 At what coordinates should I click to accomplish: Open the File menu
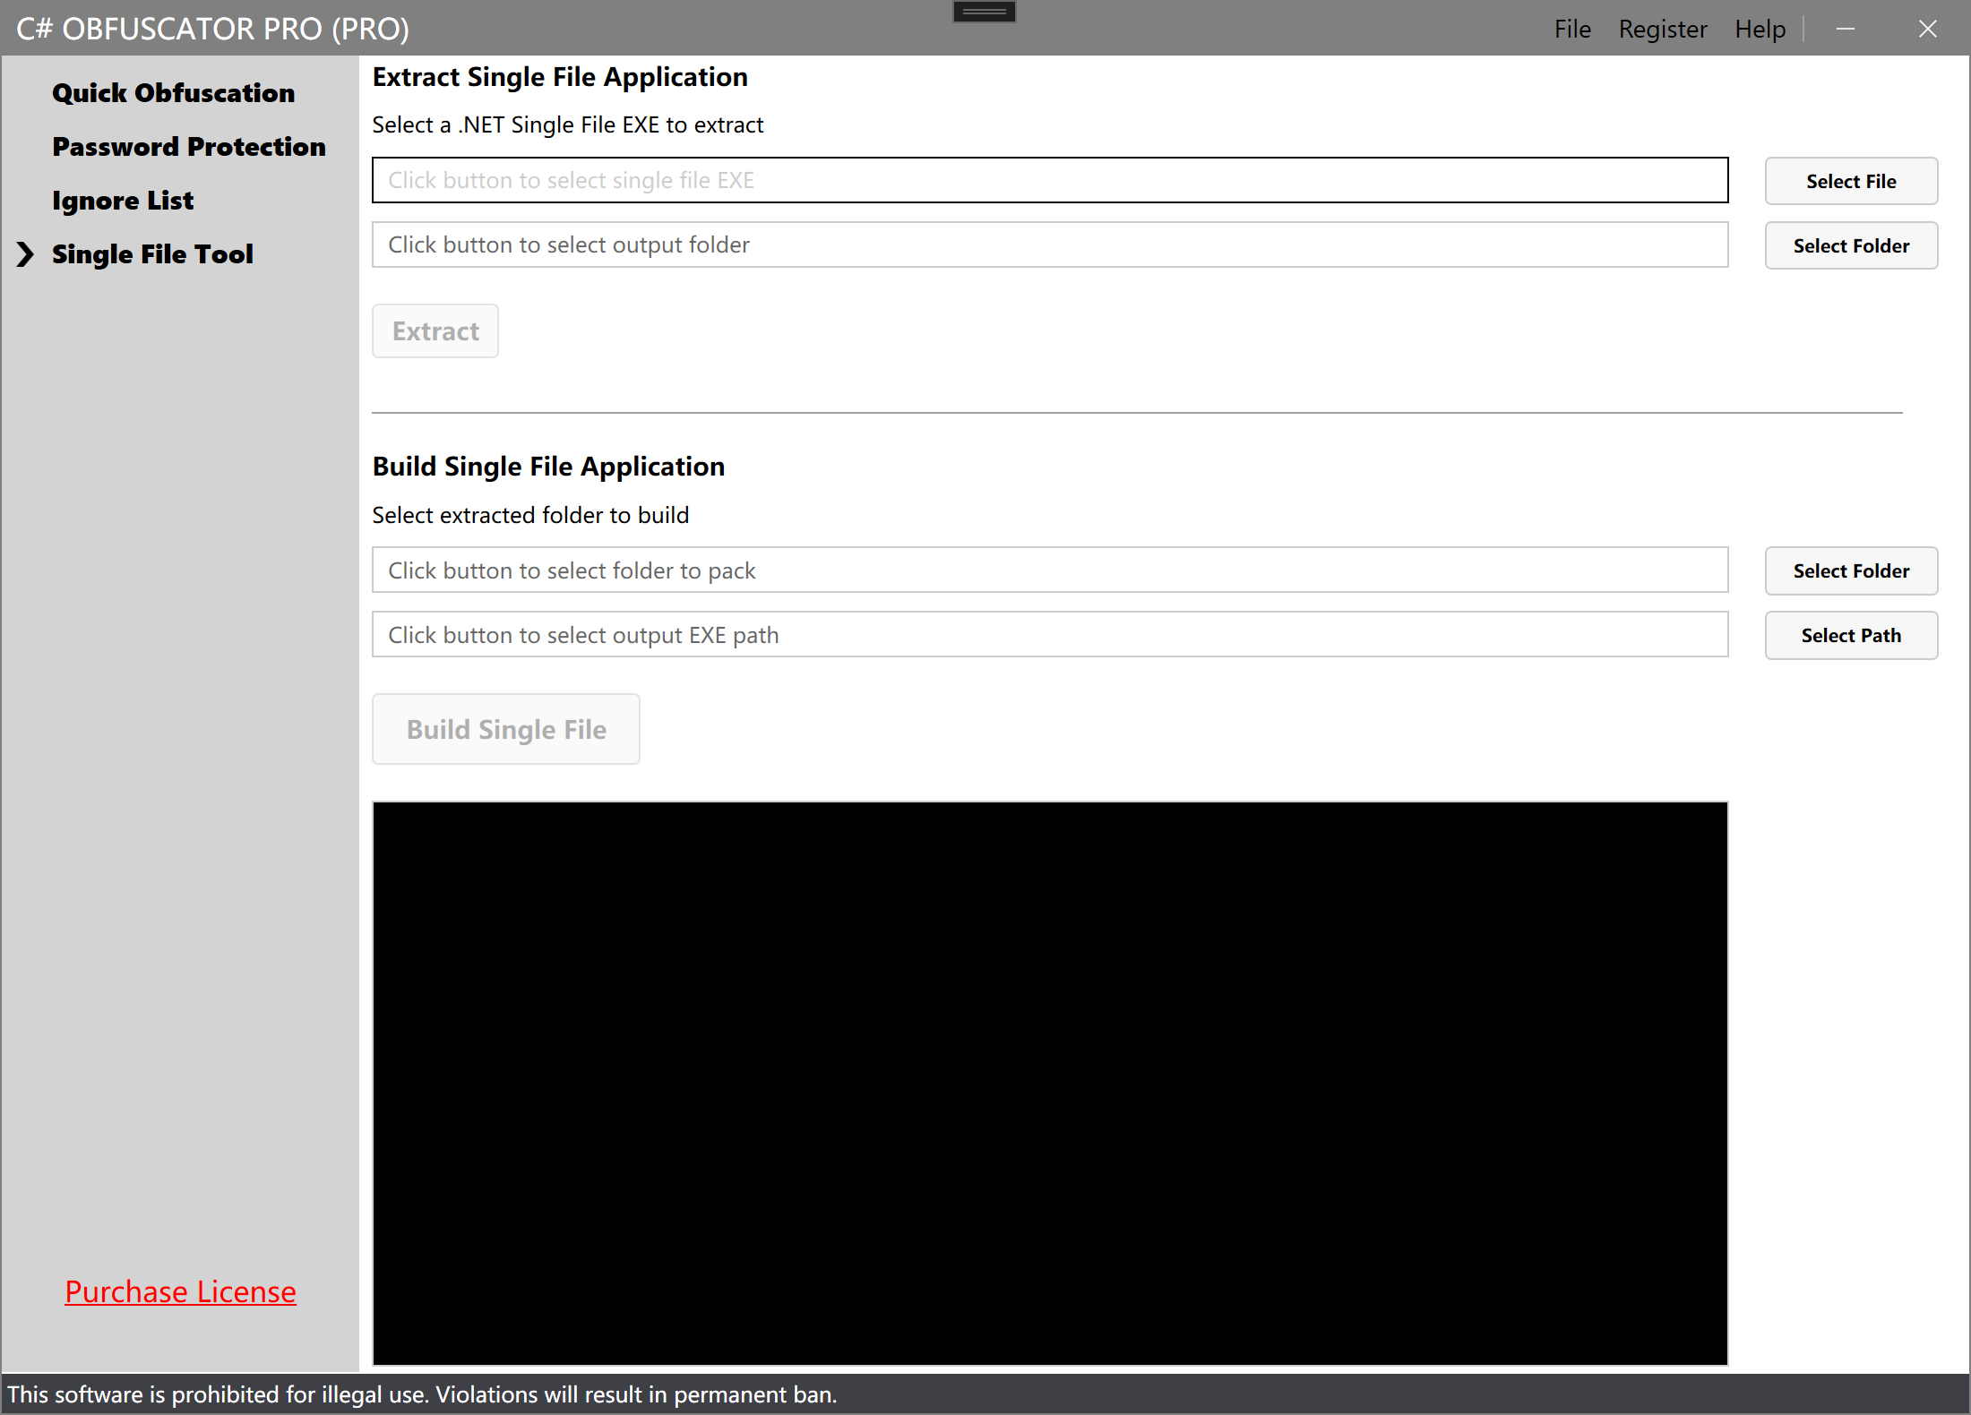pos(1572,28)
